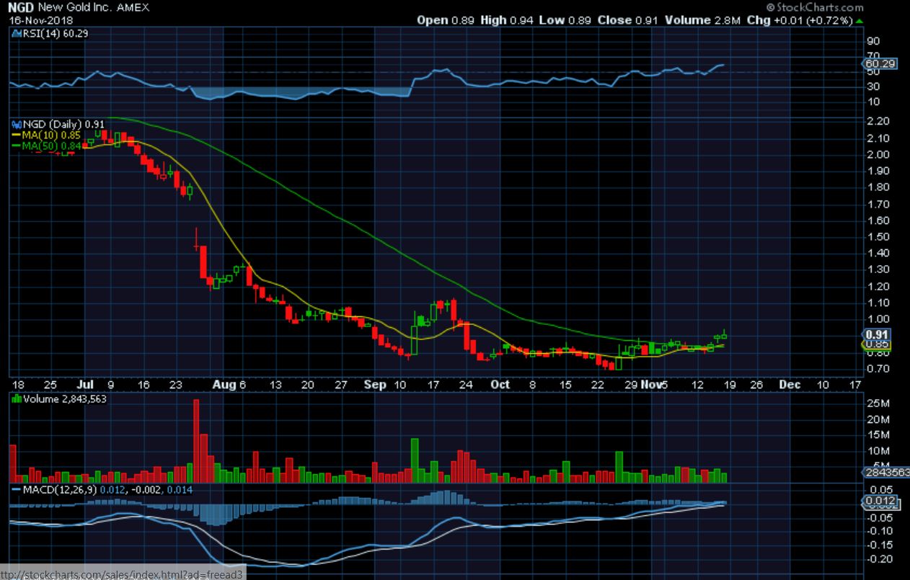Viewport: 910px width, 580px height.
Task: Click the green up-arrow beside Chg percentage
Action: [x=857, y=20]
